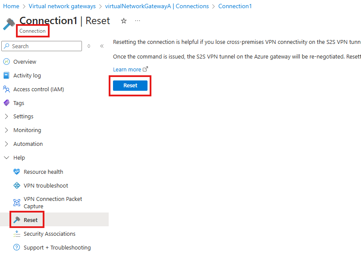Select the Reset item in sidebar
The width and height of the screenshot is (361, 265).
click(54, 219)
